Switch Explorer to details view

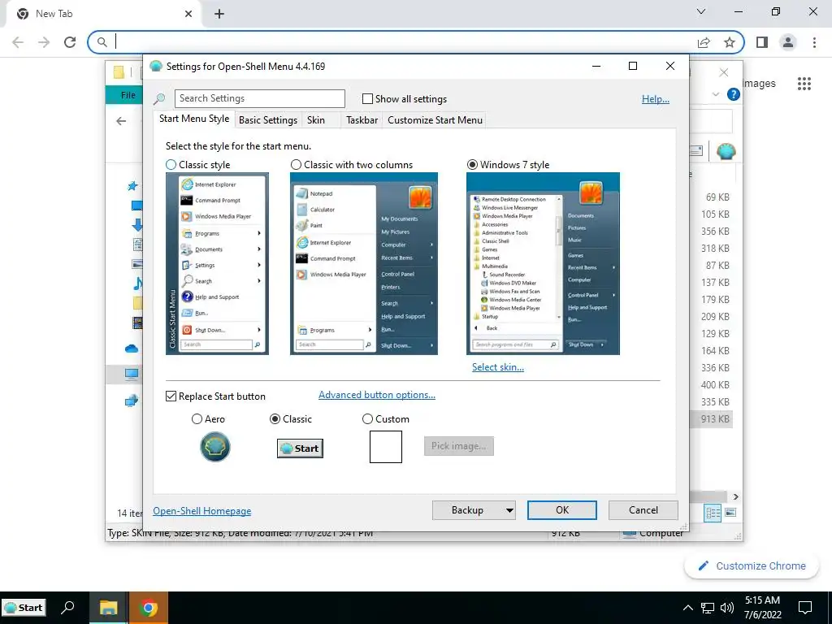(x=713, y=513)
